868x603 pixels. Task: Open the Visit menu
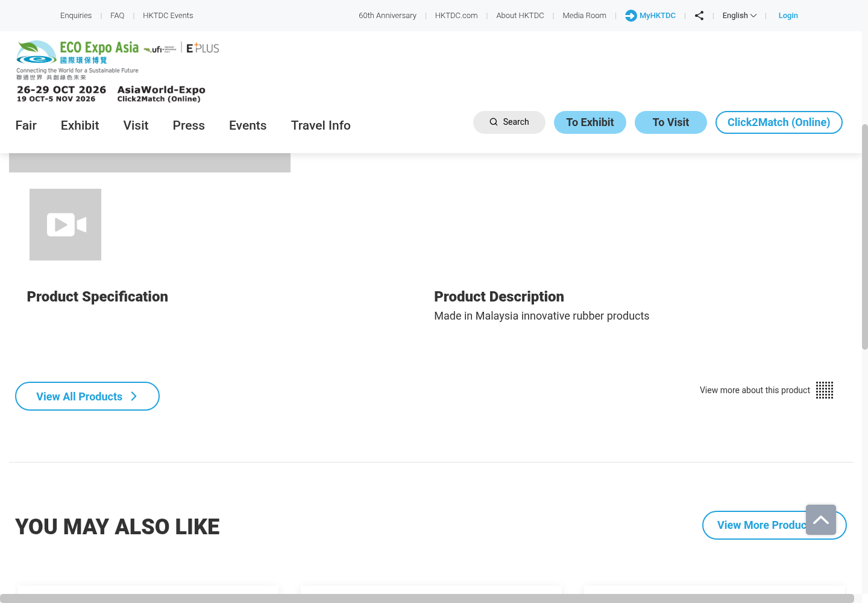(136, 125)
